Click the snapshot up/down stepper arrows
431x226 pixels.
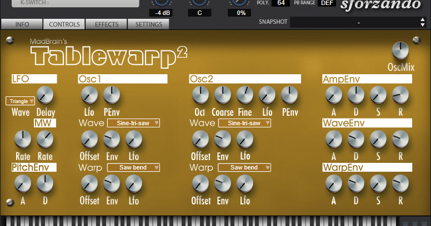pos(423,22)
